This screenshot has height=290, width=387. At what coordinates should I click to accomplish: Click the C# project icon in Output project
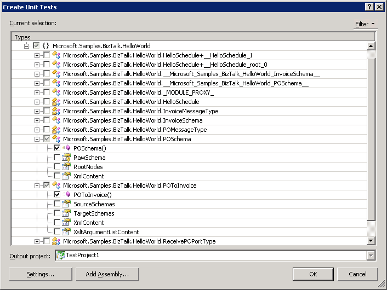(x=61, y=256)
